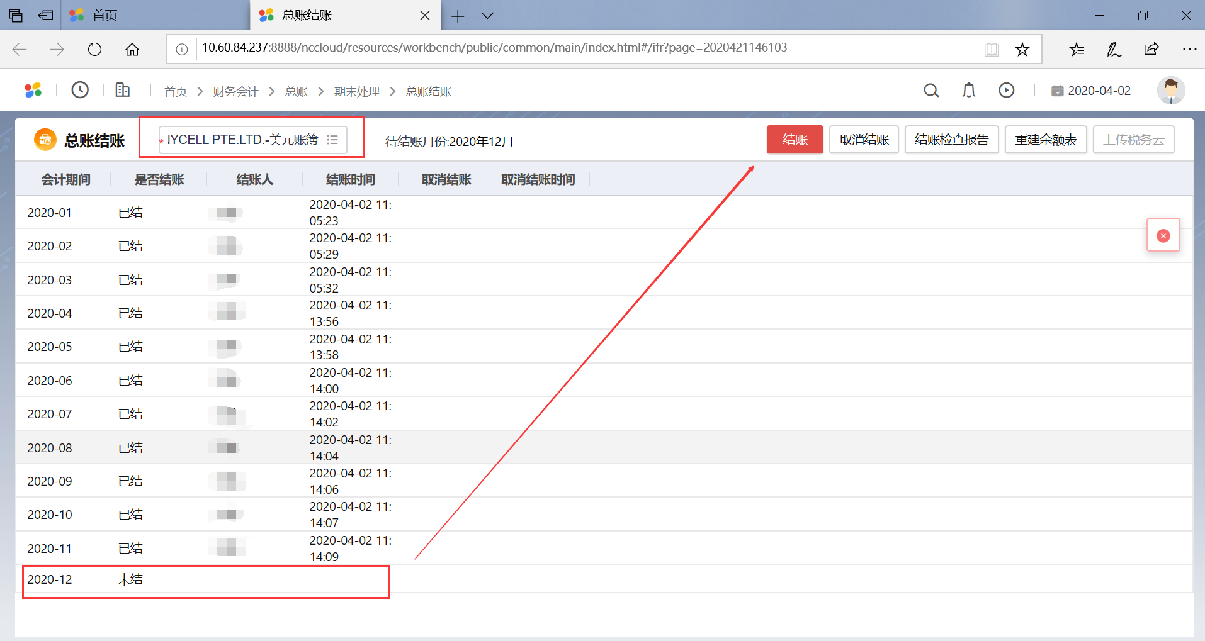
Task: Click the colorful app logo in header
Action: tap(33, 90)
